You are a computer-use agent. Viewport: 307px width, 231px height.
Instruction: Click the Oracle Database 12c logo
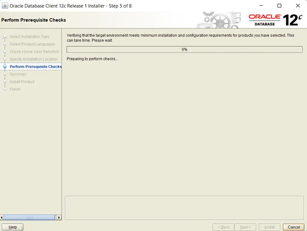click(275, 20)
